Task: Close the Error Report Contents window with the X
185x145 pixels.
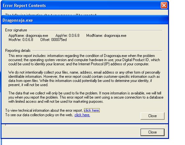Action: [164, 5]
